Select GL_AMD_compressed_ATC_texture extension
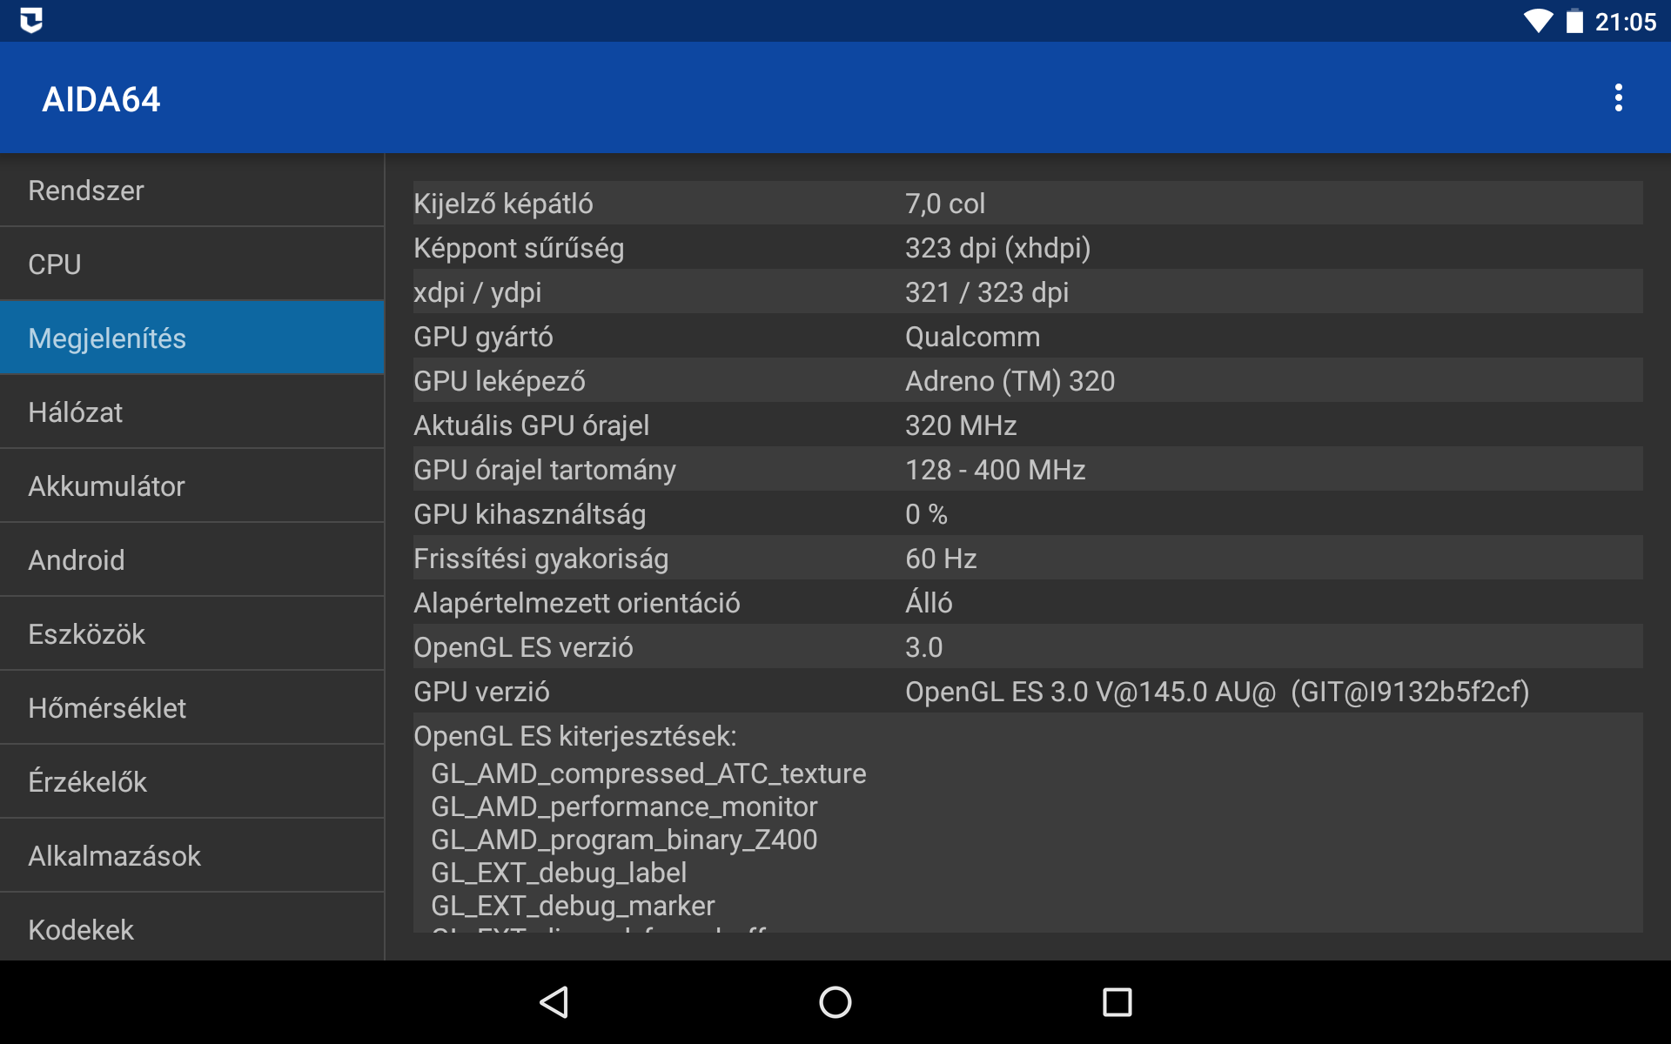Screen dimensions: 1671x1044 (648, 773)
